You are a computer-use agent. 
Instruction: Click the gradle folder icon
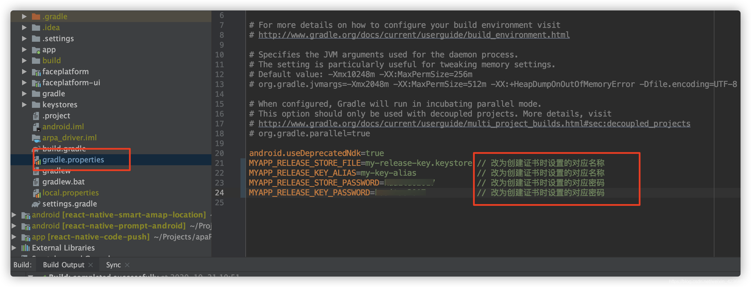(36, 94)
